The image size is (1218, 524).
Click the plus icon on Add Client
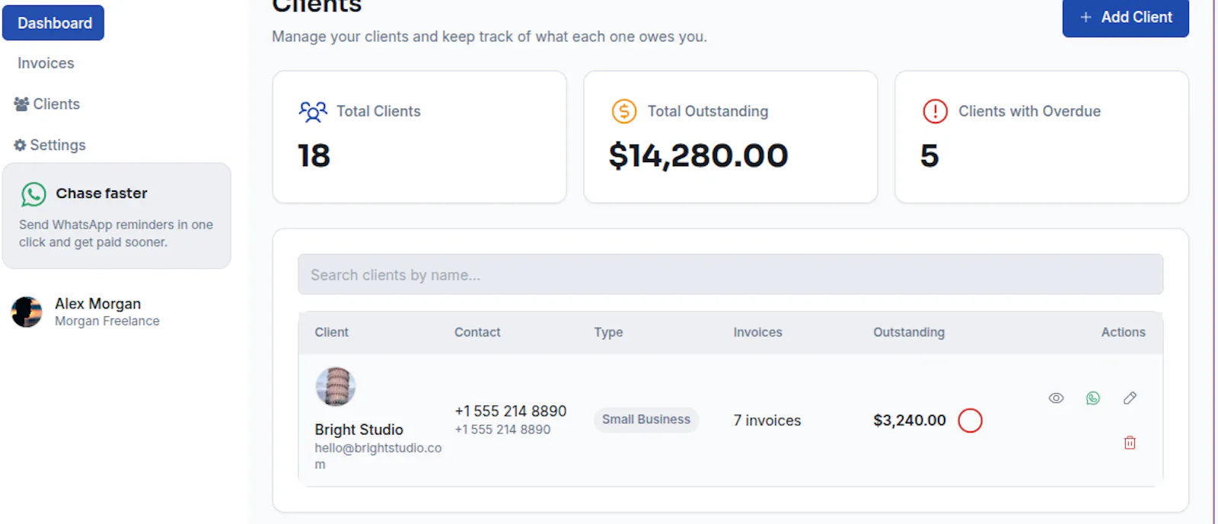click(1086, 17)
